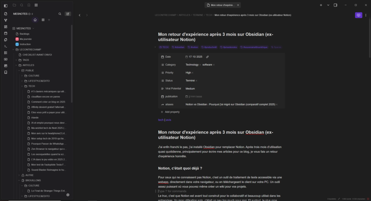Open a new tab with plus icon

click(x=321, y=5)
